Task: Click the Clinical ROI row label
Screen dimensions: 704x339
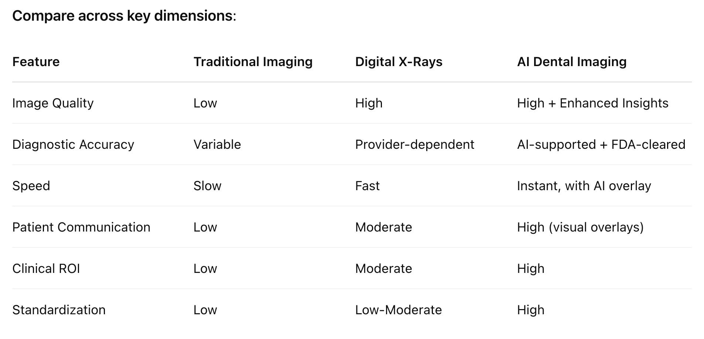Action: click(46, 268)
